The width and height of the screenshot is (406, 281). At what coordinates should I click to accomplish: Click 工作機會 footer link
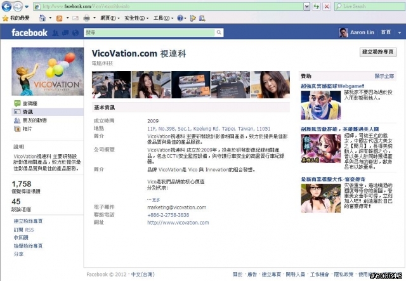click(320, 274)
